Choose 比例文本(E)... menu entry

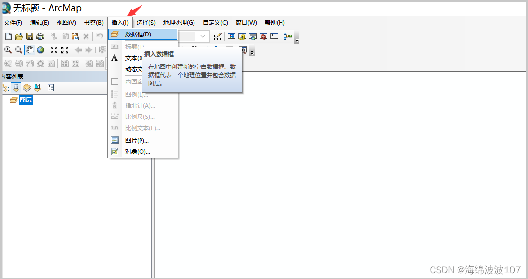tap(143, 128)
